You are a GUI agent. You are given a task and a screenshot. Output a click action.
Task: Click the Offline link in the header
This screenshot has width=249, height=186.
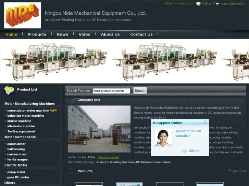[207, 3]
